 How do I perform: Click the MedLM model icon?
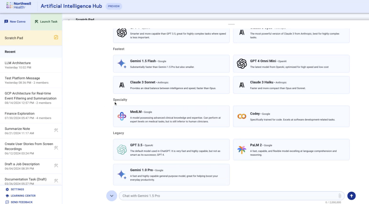pos(122,116)
